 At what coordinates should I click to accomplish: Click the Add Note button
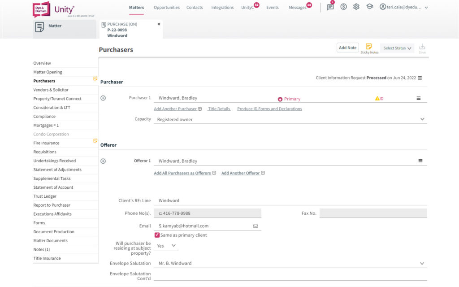click(x=347, y=47)
